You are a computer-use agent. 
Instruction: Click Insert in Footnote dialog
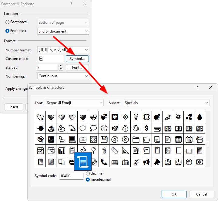point(14,107)
